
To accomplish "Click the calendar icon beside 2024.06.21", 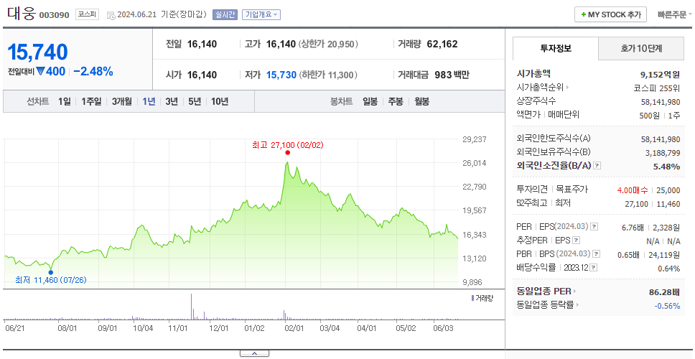I will click(x=111, y=15).
